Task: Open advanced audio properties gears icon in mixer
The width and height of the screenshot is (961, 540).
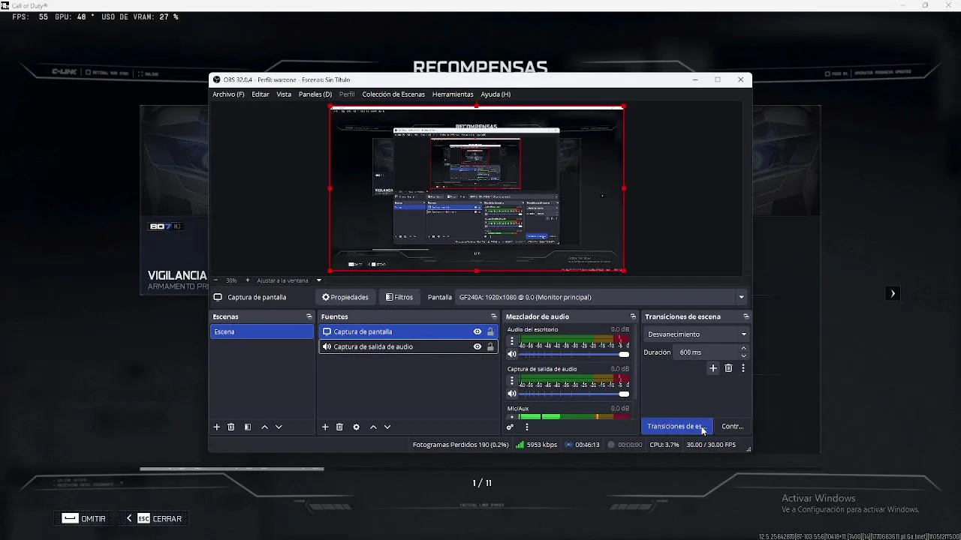Action: [x=510, y=427]
